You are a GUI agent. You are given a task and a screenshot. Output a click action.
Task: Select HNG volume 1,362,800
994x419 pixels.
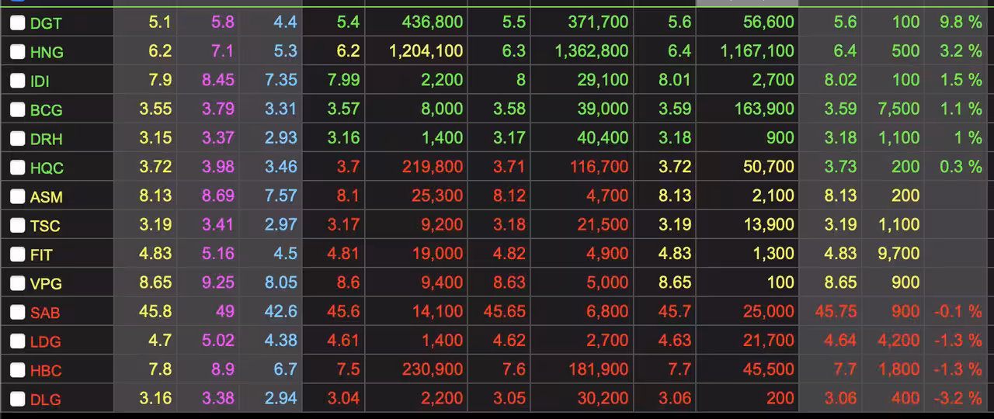[592, 51]
